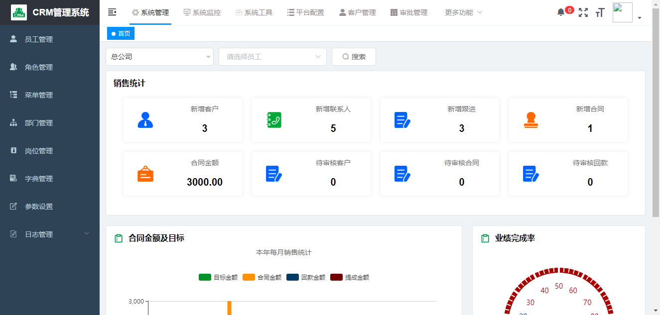Open the 审批管理 top menu
660x315 pixels.
tap(409, 12)
